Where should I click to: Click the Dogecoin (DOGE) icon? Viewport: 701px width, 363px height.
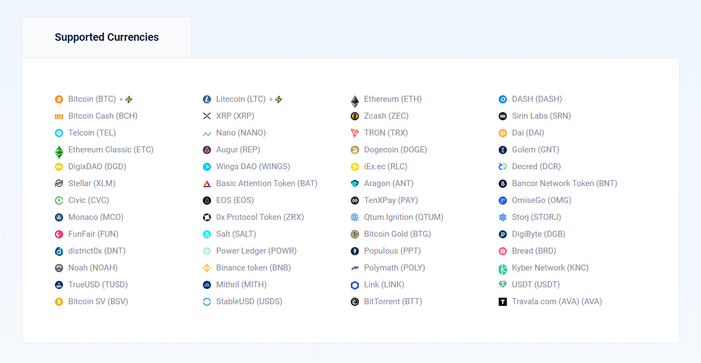coord(355,150)
